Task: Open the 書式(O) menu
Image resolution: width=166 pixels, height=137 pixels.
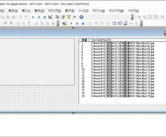Action: click(39, 11)
